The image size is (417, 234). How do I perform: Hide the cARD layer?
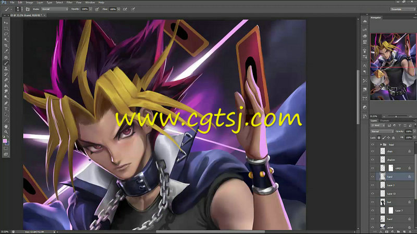(373, 168)
